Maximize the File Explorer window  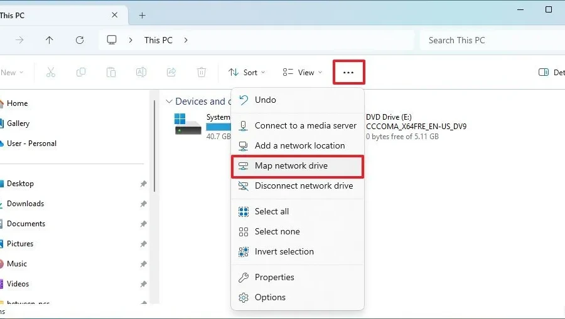[x=549, y=9]
